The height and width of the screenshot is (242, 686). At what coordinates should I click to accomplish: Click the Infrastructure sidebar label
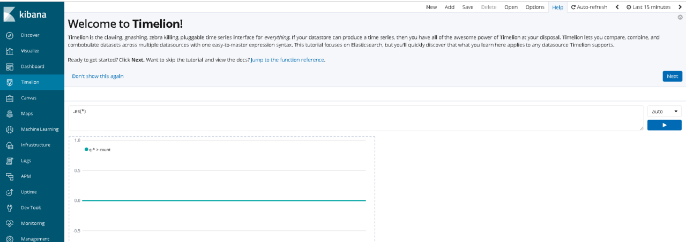pos(35,145)
